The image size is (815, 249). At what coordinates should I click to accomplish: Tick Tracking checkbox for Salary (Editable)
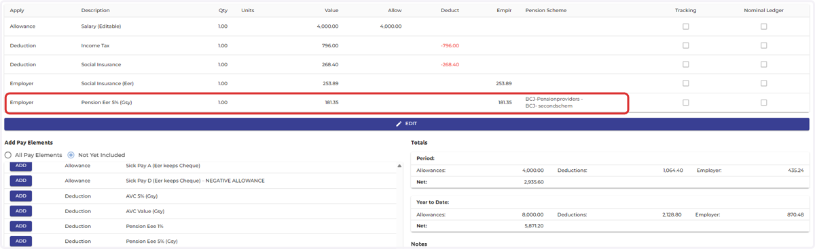(685, 26)
